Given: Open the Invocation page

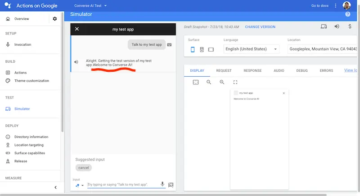Looking at the screenshot, I should 23,44.
